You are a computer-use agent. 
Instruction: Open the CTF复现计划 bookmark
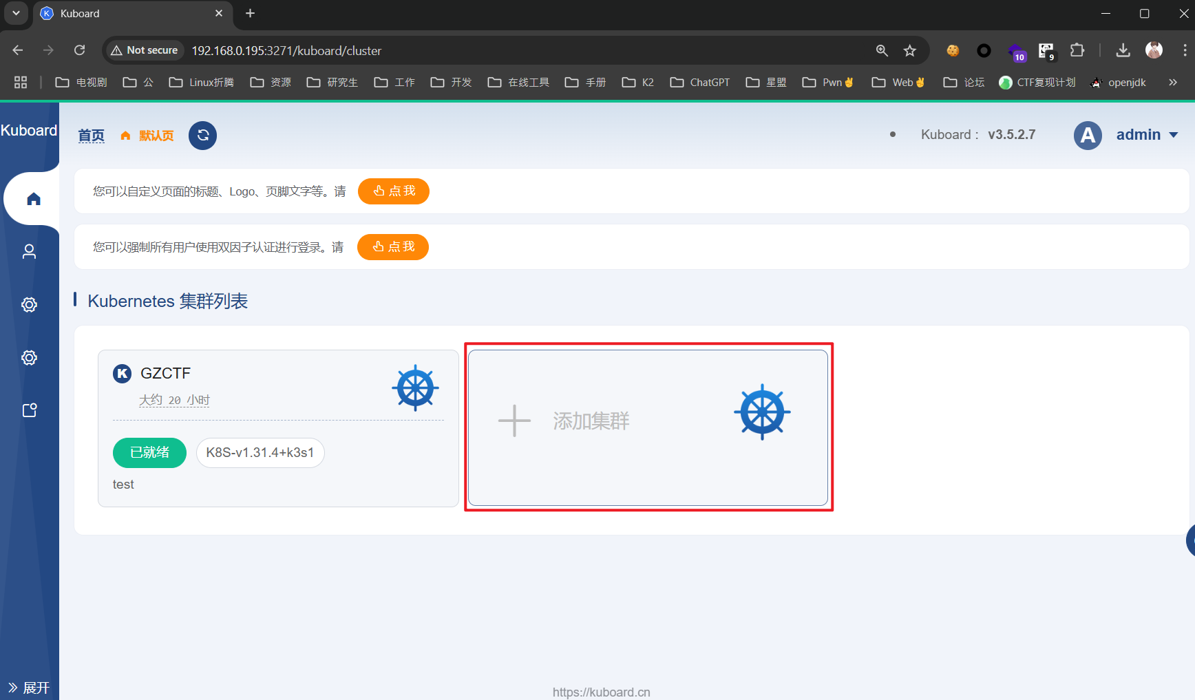[1037, 83]
